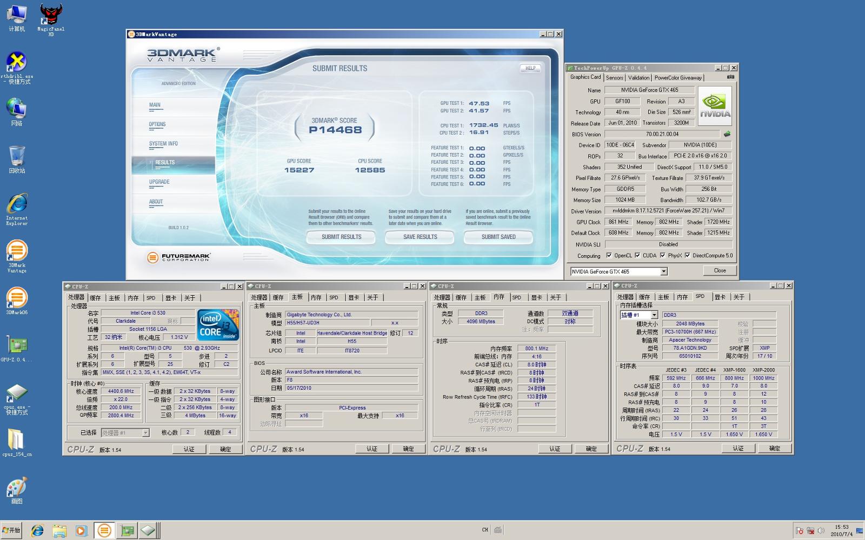Select the cpuz.exe shortcut desktop icon
865x540 pixels.
coord(17,399)
